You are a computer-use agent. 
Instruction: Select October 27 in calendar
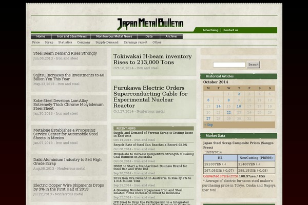[x=208, y=118]
